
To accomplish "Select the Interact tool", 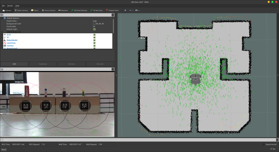I will click(x=7, y=10).
